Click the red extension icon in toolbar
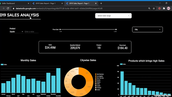This screenshot has width=172, height=97. (x=159, y=8)
